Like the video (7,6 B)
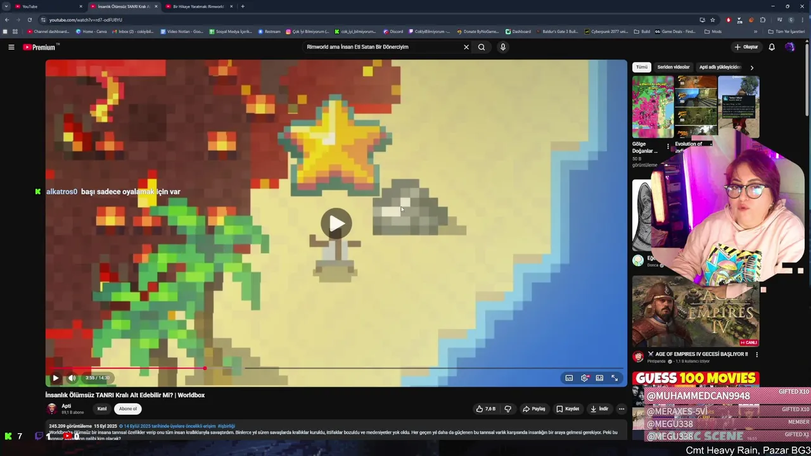The height and width of the screenshot is (456, 811). coord(486,409)
